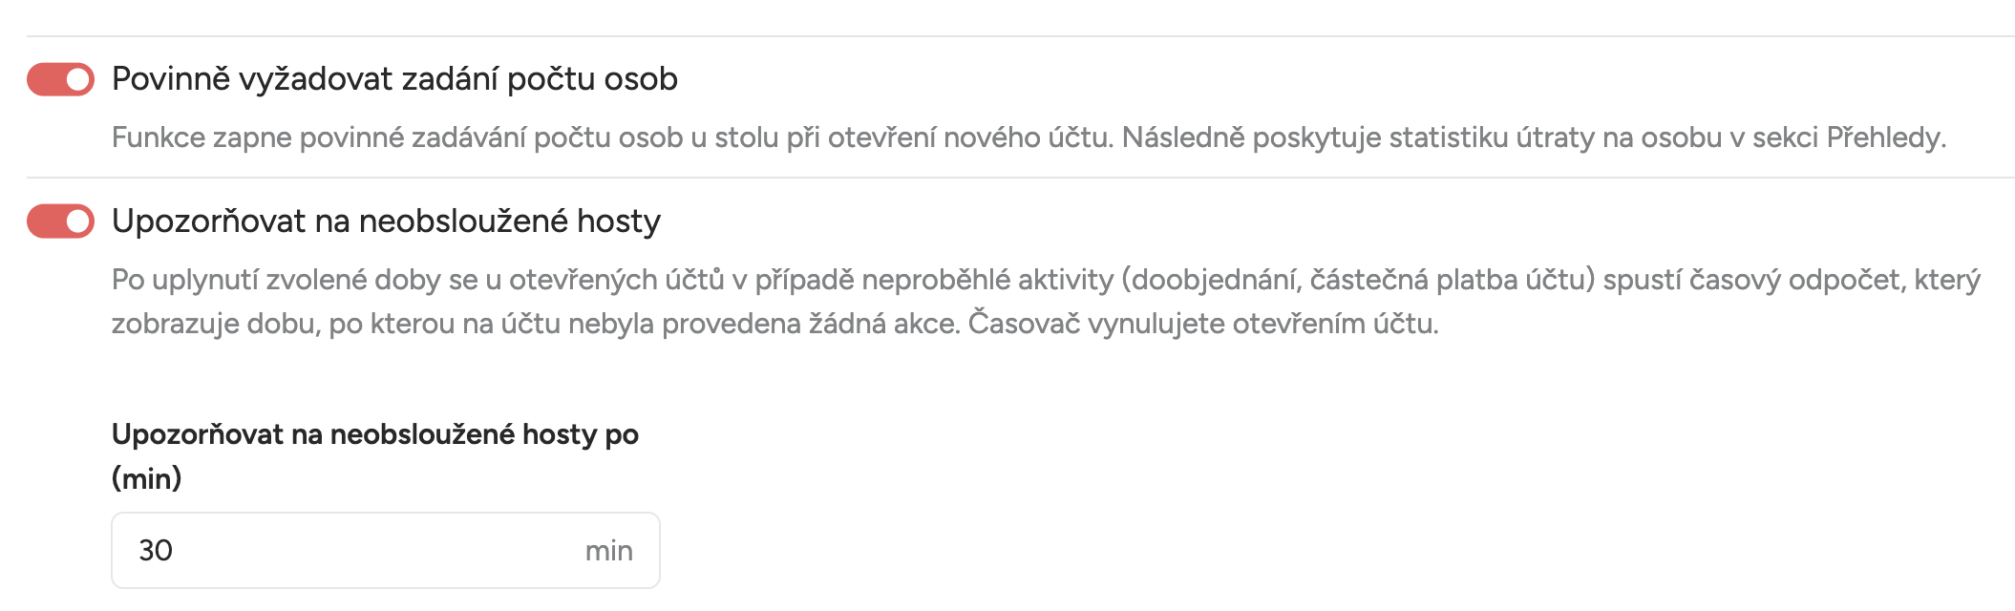Click the heading Povinně vyžadovat zadání počtu osob
2015x611 pixels.
(394, 79)
